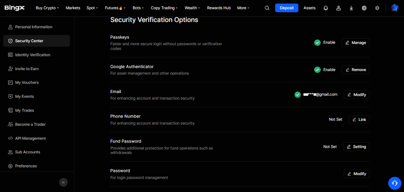Screen dimensions: 404x192
Task: Expand the More dropdown menu
Action: coord(243,8)
